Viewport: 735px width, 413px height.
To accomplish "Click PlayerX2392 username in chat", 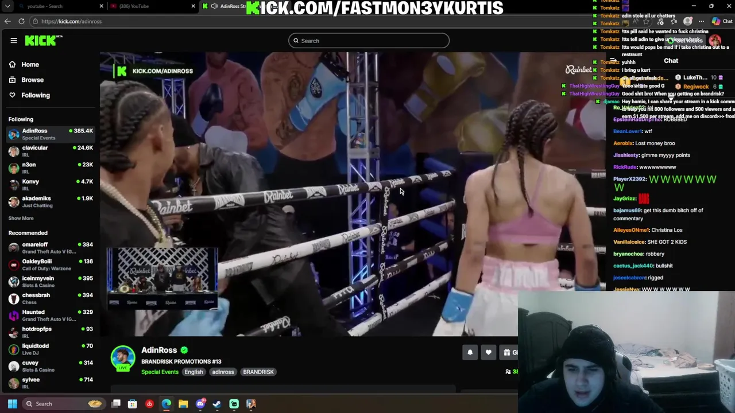I will point(630,179).
